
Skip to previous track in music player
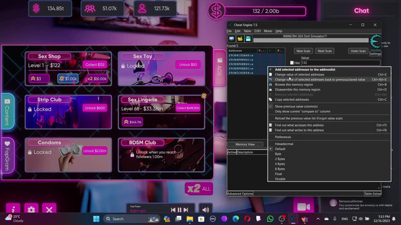(173, 210)
